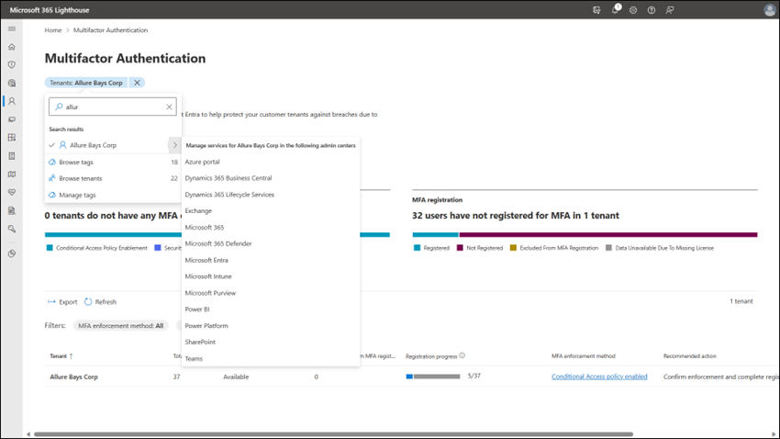Sort by MFA enforcement method column
780x439 pixels.
click(x=583, y=356)
